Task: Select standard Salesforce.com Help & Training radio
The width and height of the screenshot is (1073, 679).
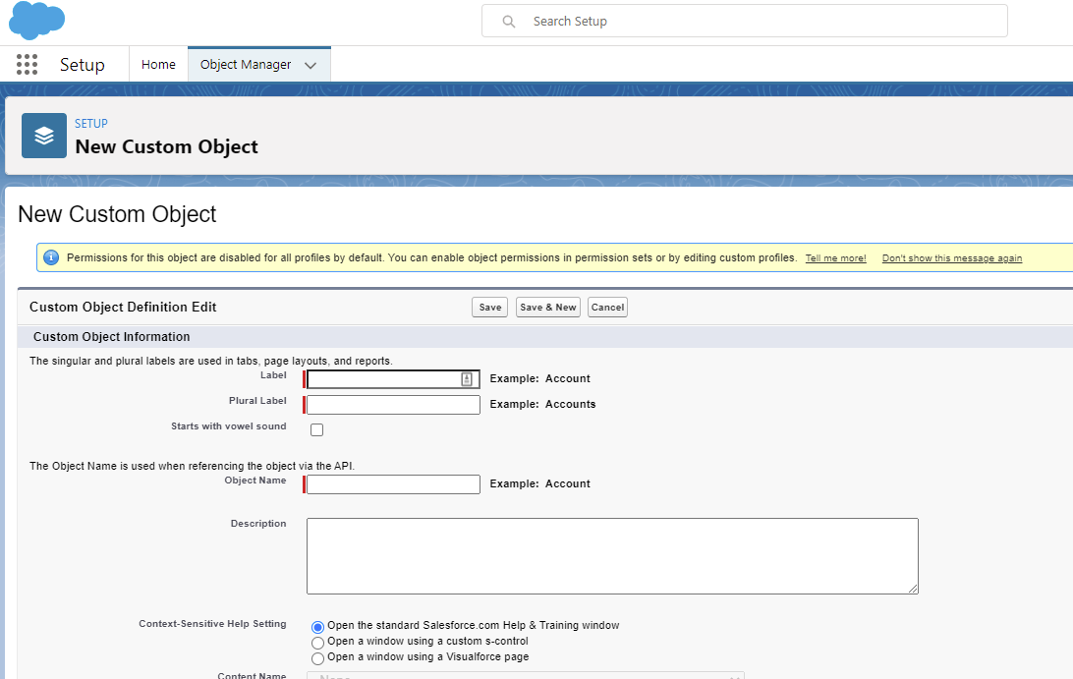Action: coord(317,626)
